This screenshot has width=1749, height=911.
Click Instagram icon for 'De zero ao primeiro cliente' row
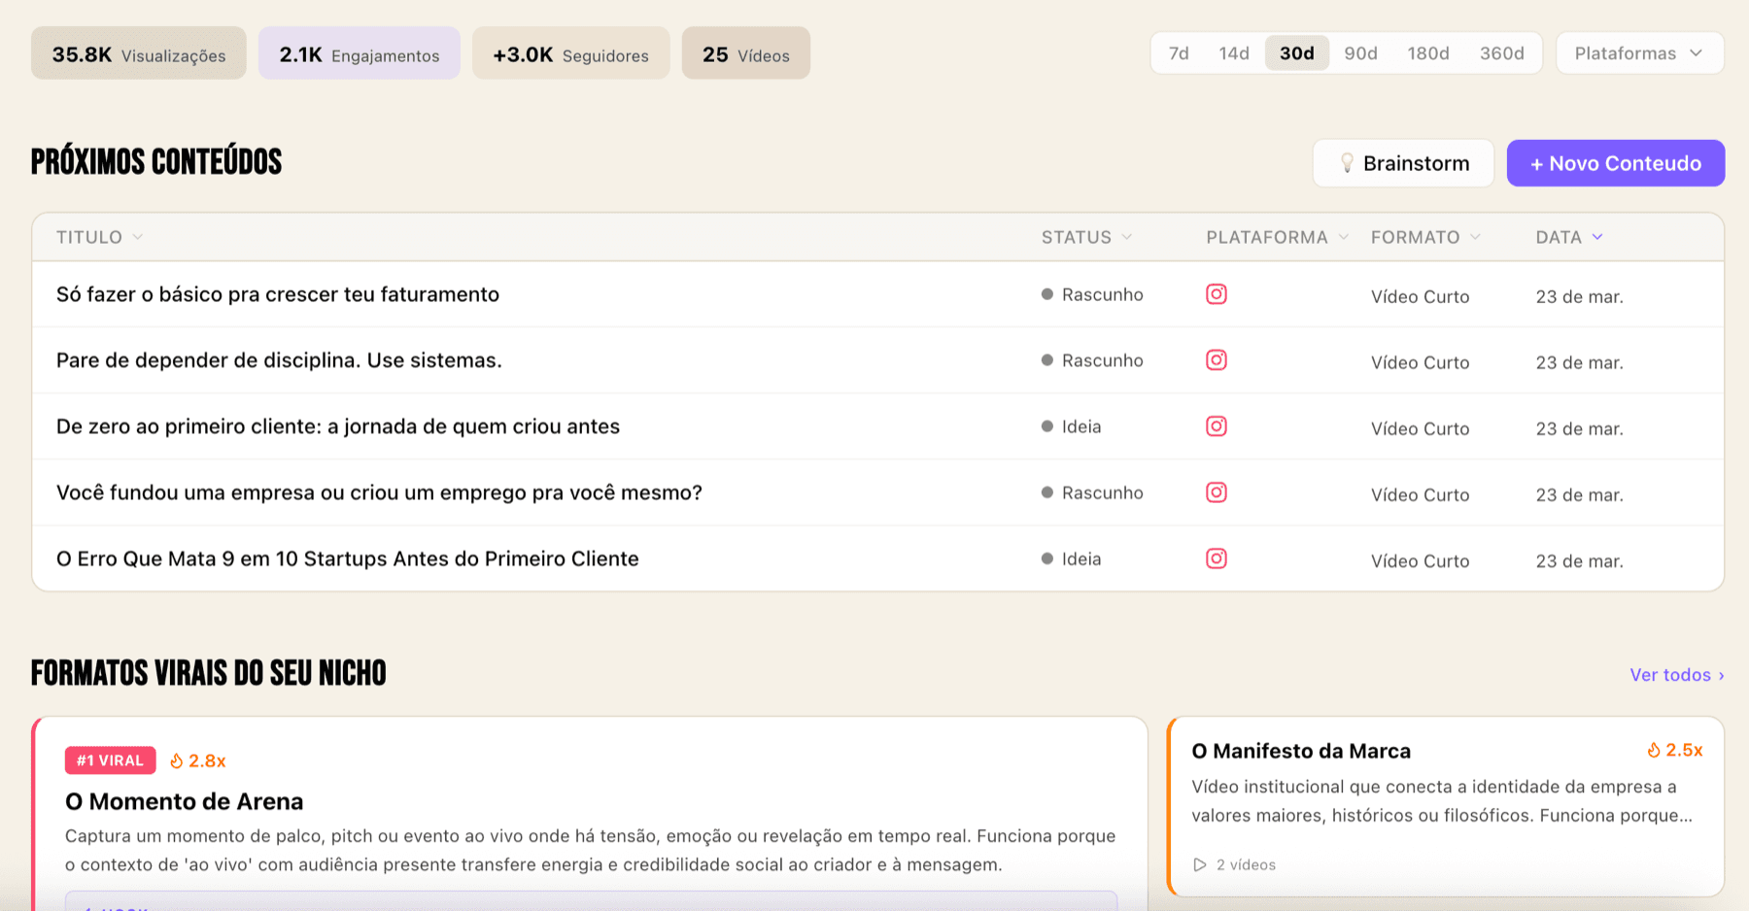click(x=1216, y=426)
